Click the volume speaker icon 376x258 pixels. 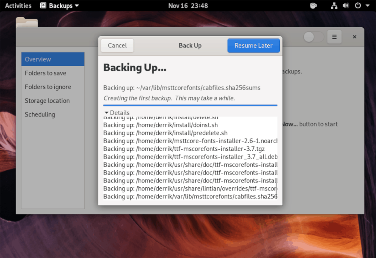[346, 5]
